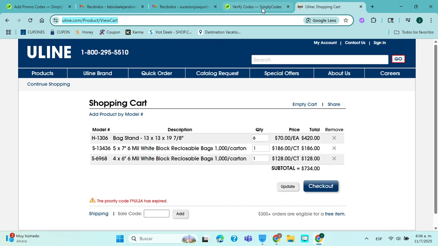
Task: Open the Get Help taskbar icon
Action: [x=234, y=239]
